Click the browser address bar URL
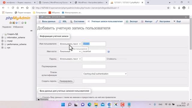The height and width of the screenshot is (108, 192). pos(77,8)
